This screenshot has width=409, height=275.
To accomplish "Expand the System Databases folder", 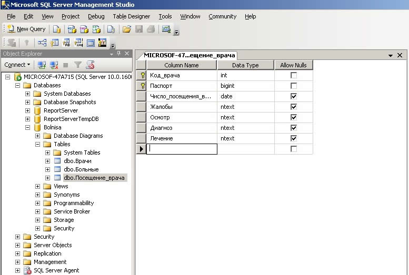I will (28, 94).
